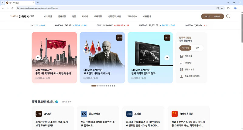Viewport: 243px width, 130px height.
Task: Bookmark this page with star icon
Action: 222,8
